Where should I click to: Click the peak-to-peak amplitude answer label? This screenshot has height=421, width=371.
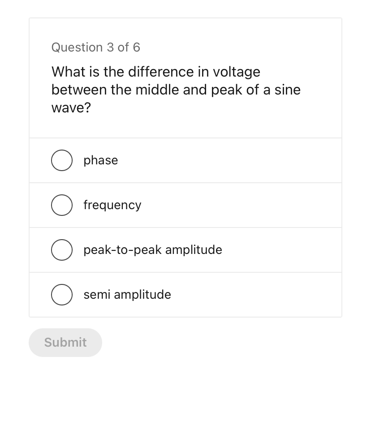152,250
